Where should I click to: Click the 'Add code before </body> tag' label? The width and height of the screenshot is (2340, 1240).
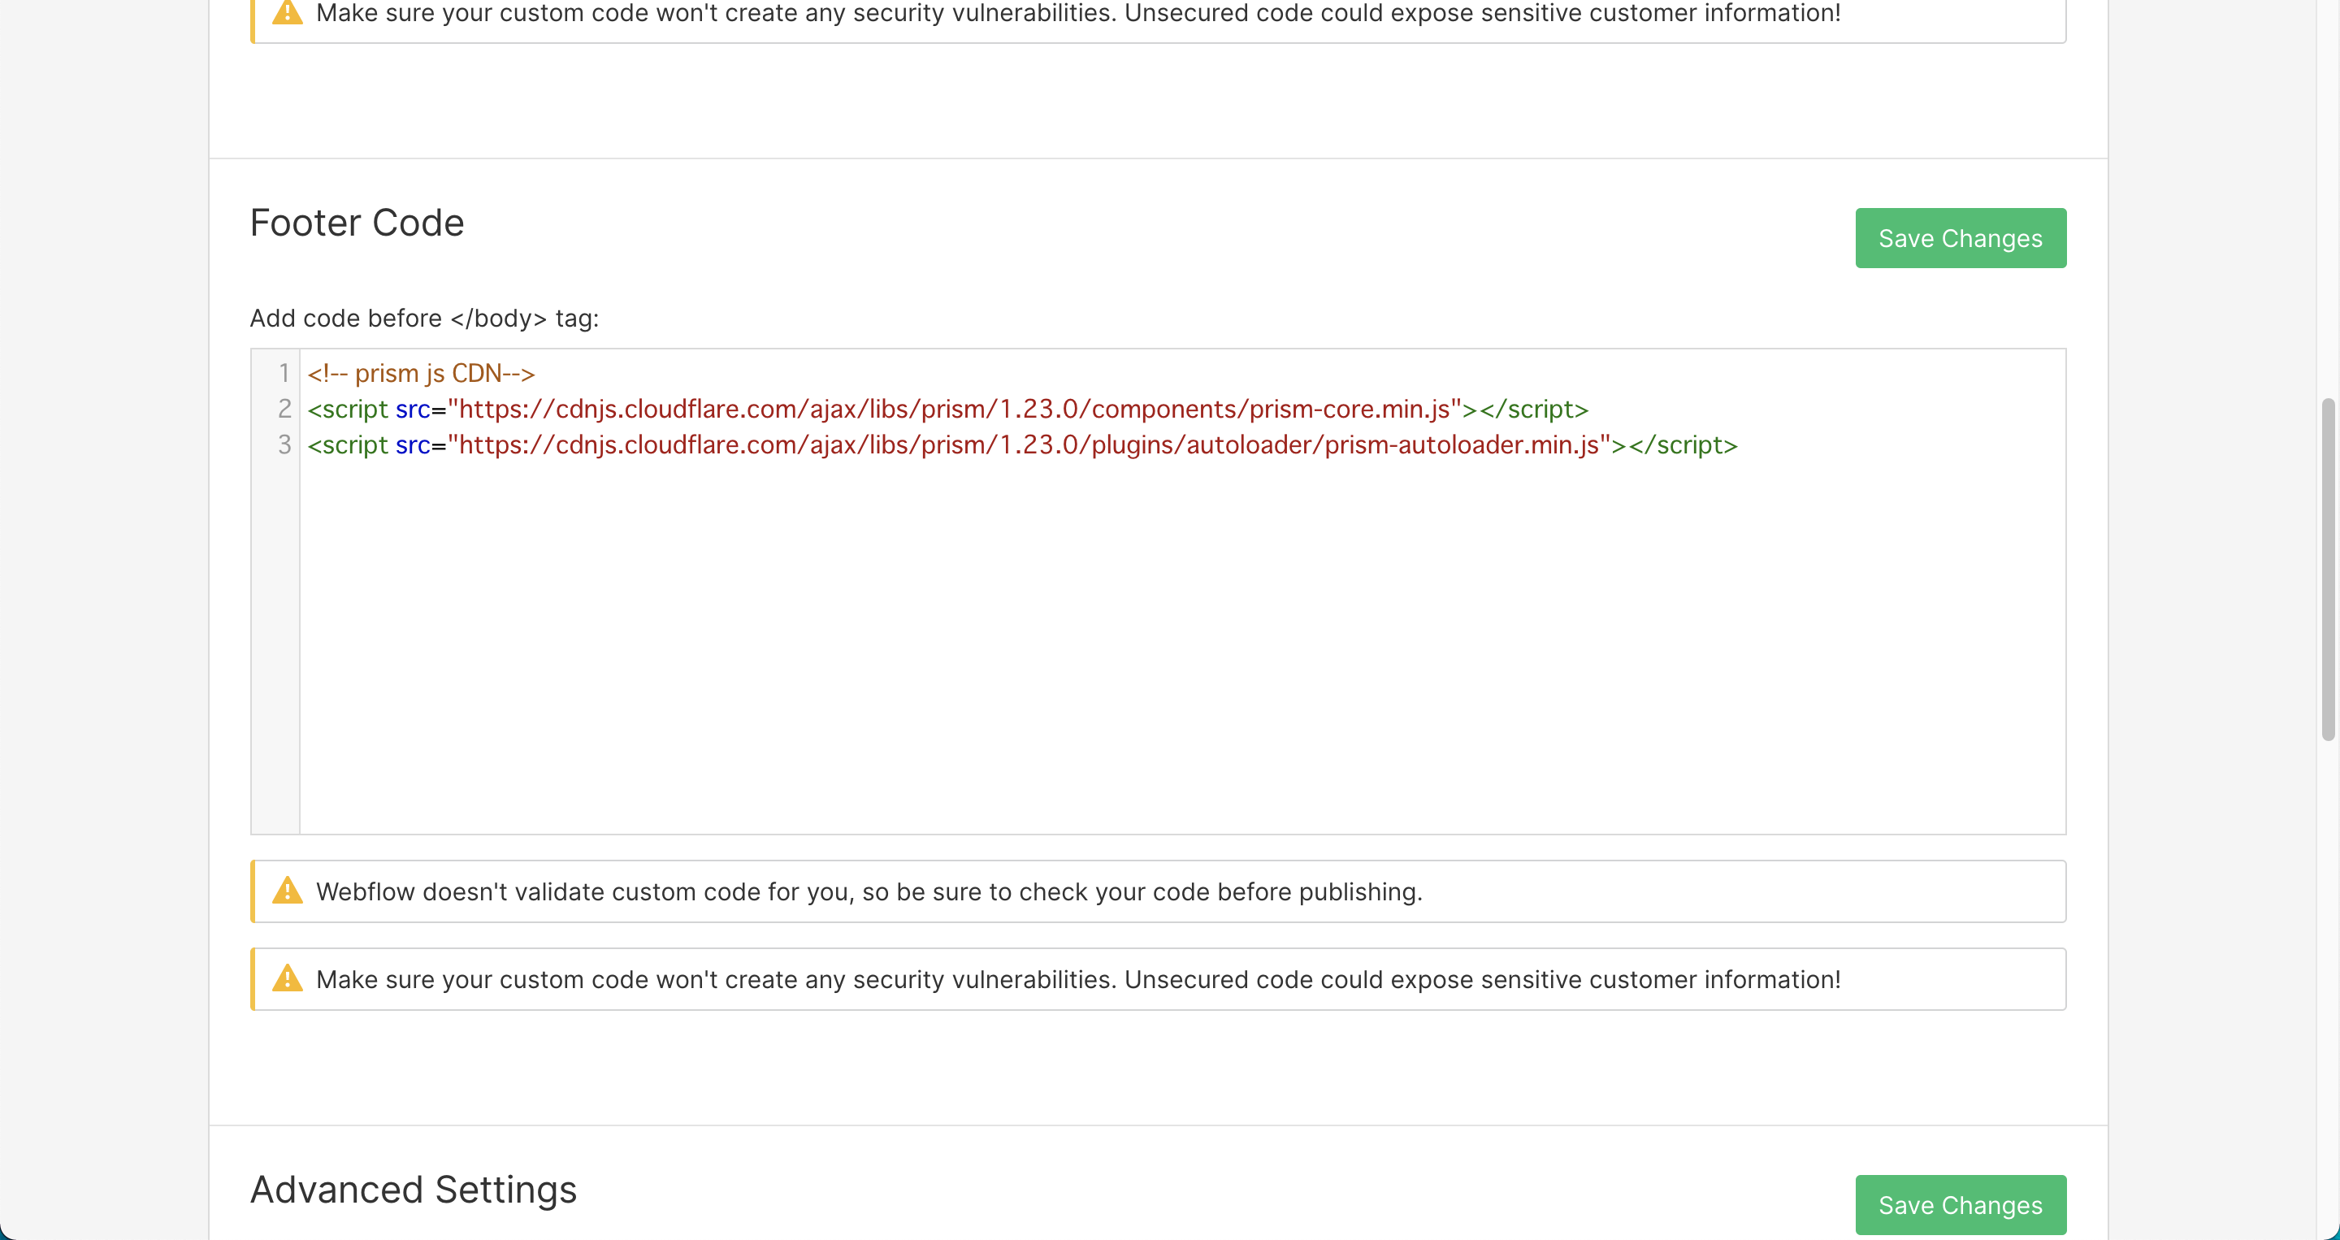pyautogui.click(x=424, y=319)
